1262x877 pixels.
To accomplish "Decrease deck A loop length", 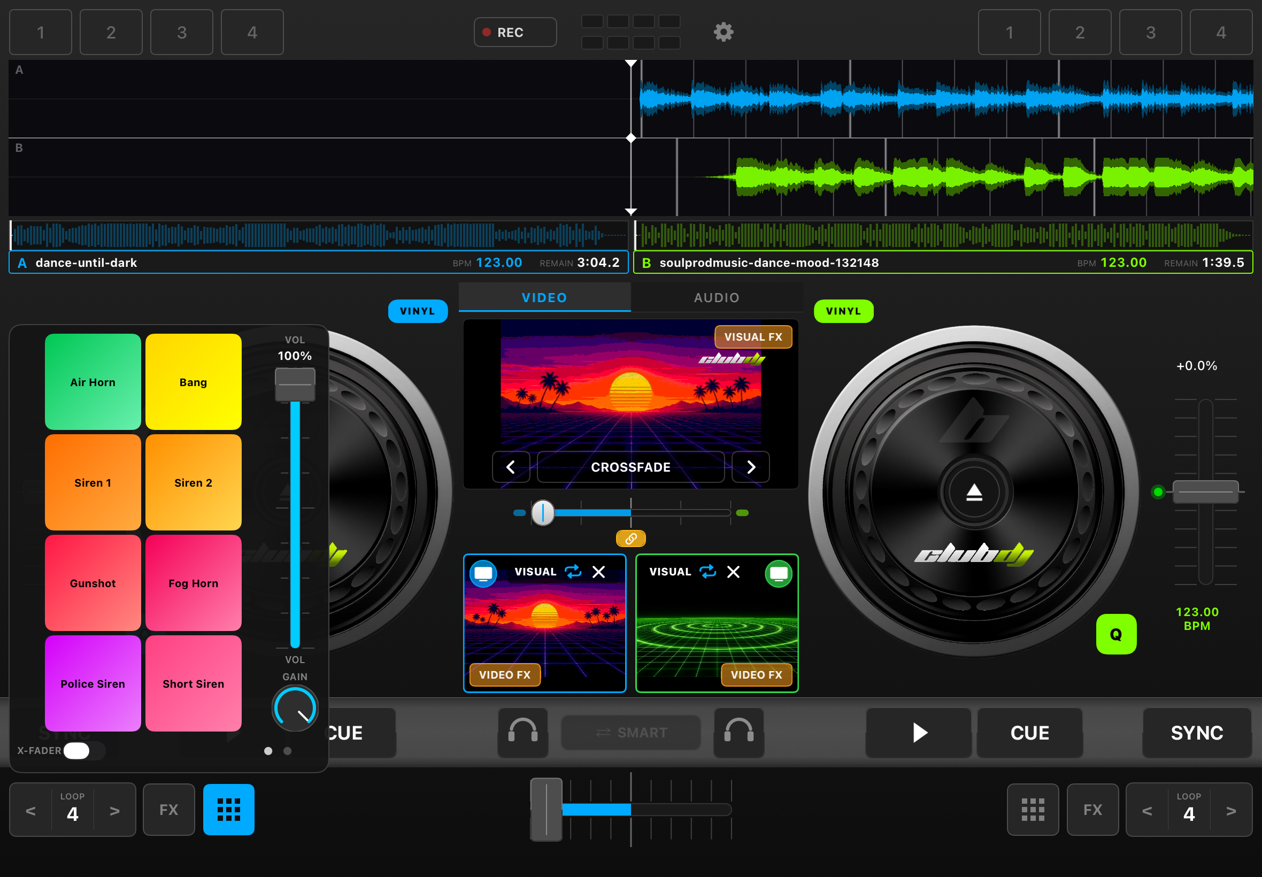I will 31,810.
